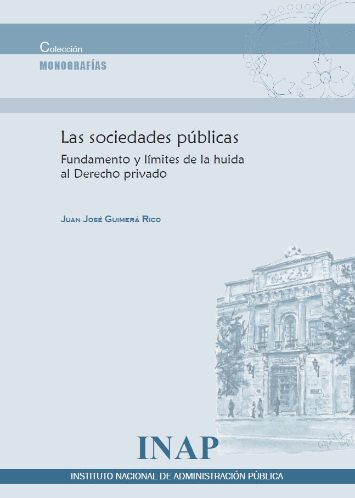
Task: Click the large INAP logo
Action: point(178,449)
